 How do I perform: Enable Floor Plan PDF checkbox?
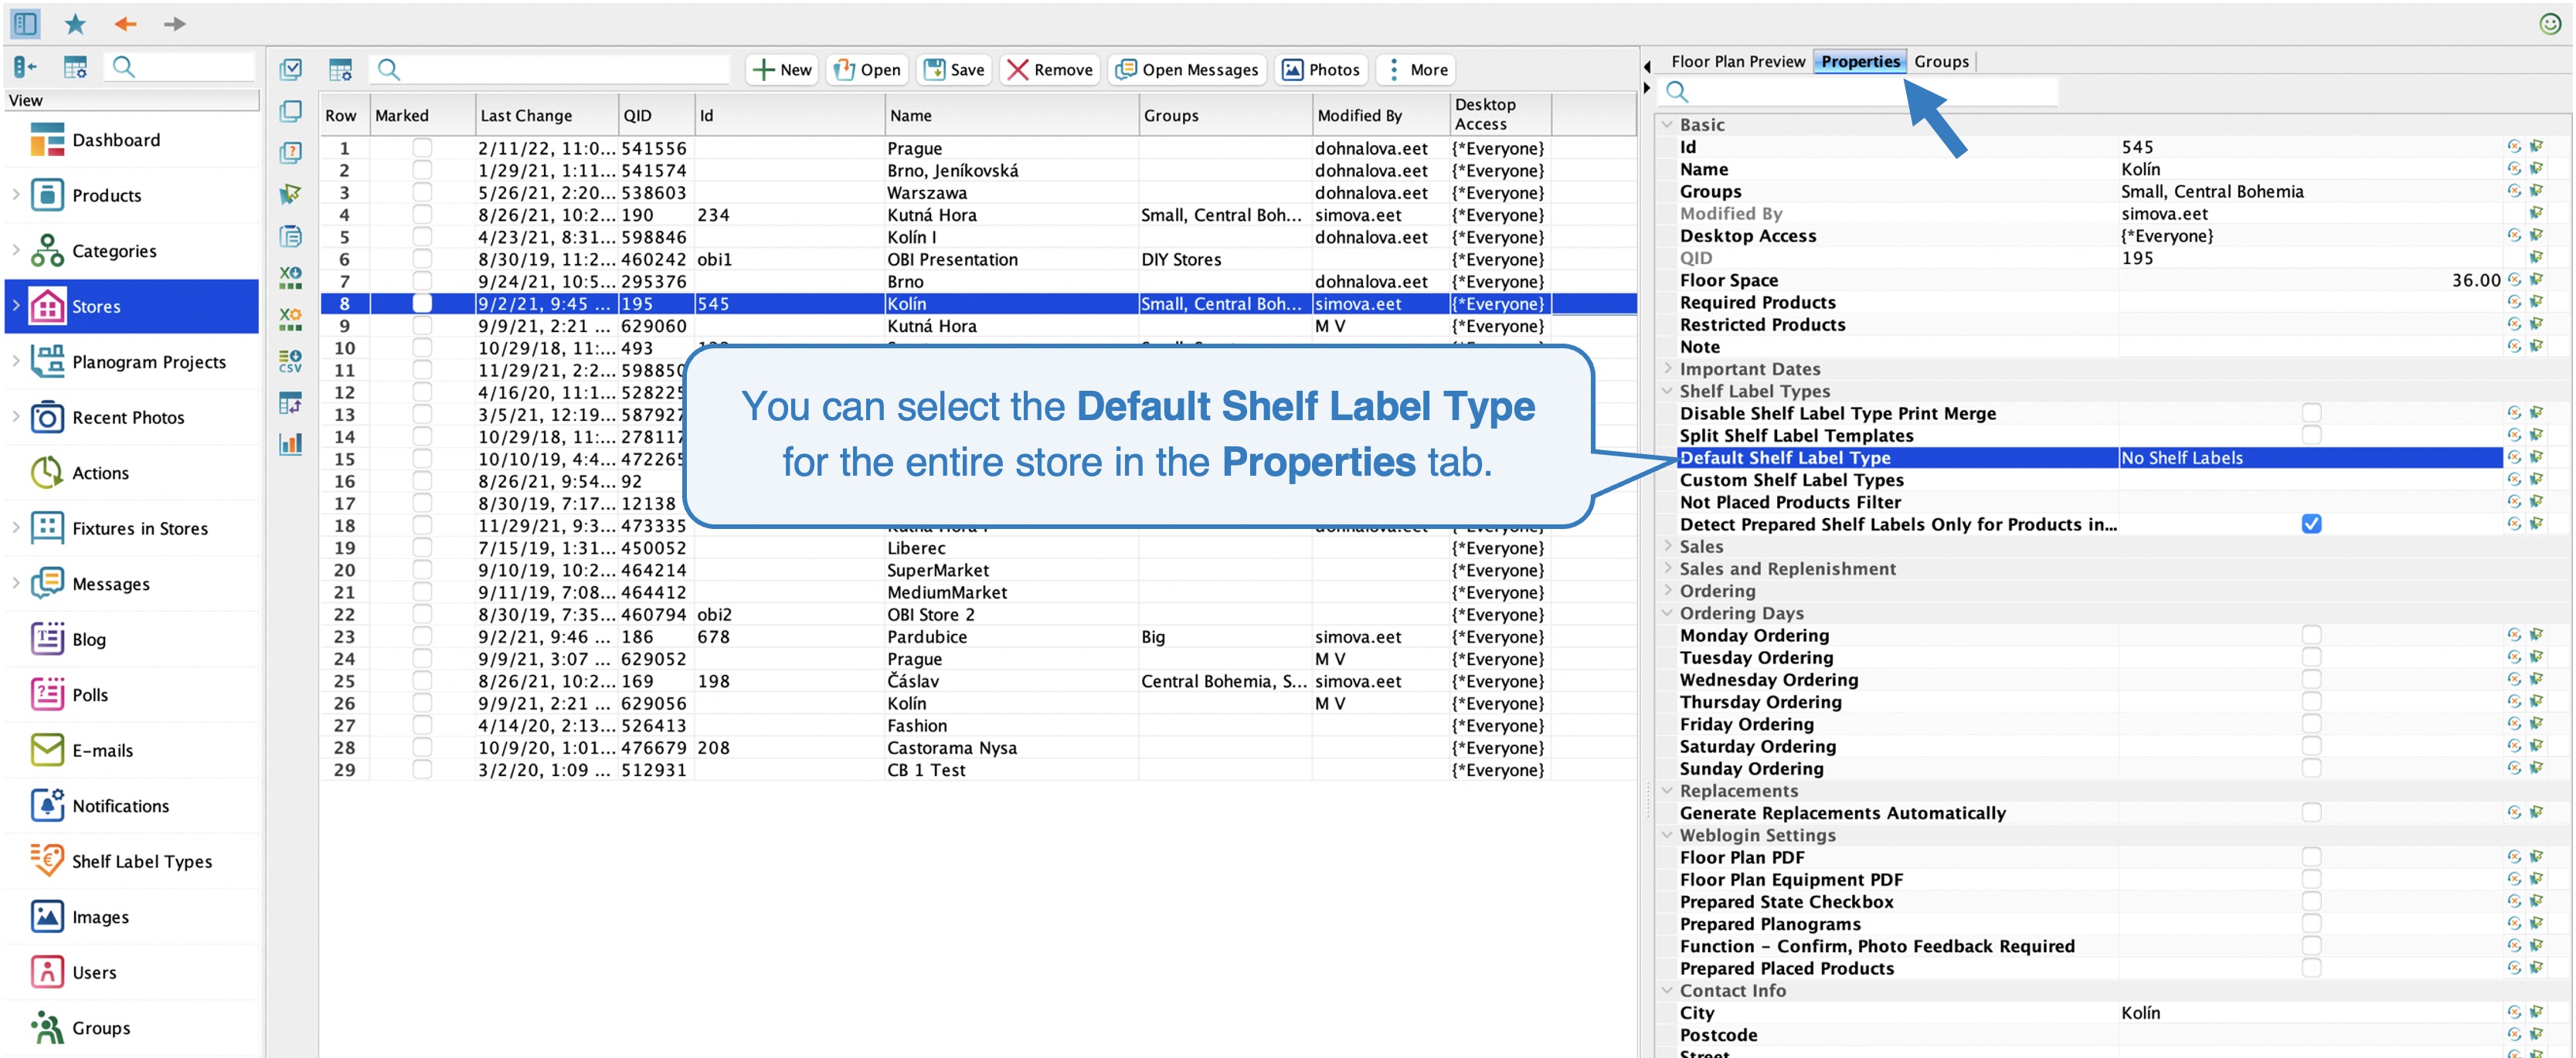pos(2311,856)
